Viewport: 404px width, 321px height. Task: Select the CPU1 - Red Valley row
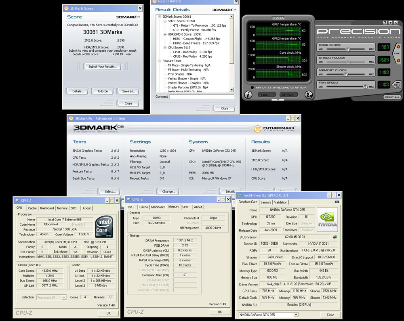click(192, 52)
